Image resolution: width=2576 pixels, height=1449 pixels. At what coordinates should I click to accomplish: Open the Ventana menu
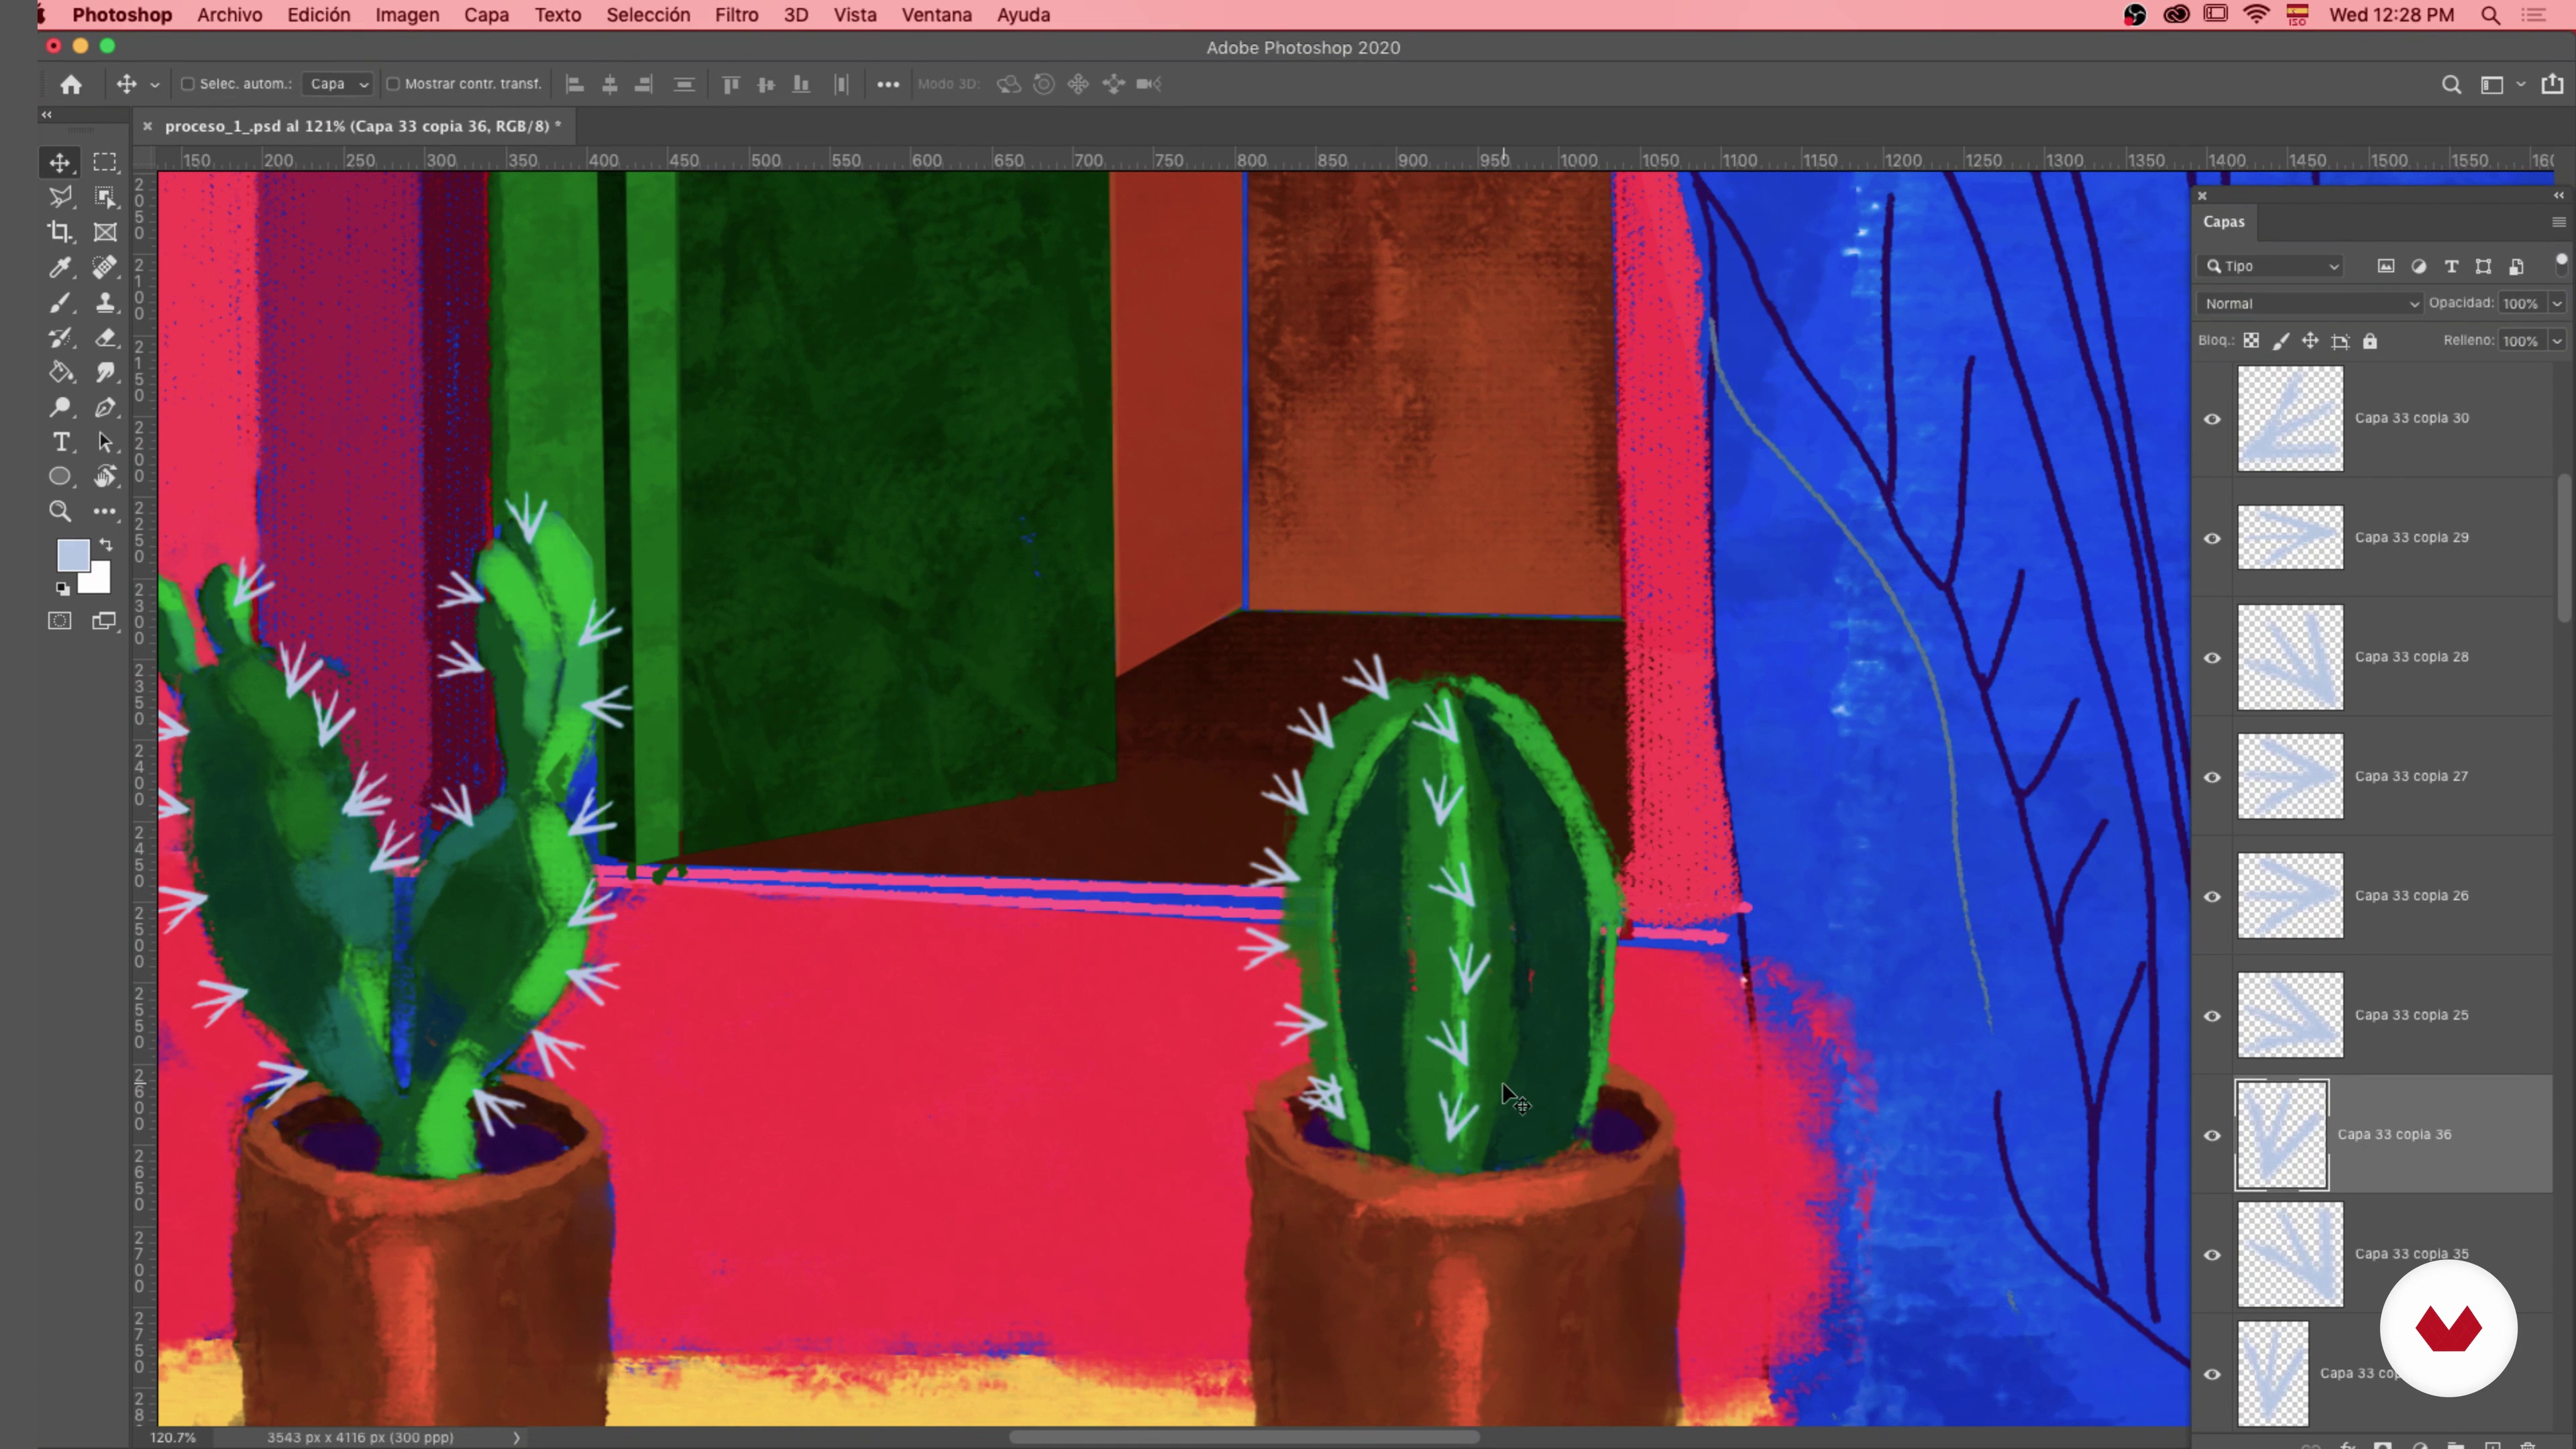point(936,15)
